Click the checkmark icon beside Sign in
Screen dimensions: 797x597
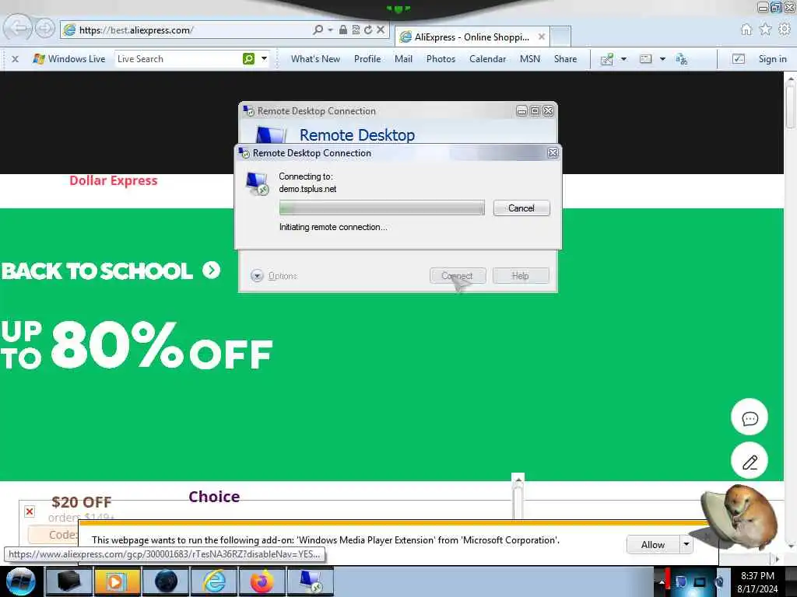(x=739, y=59)
